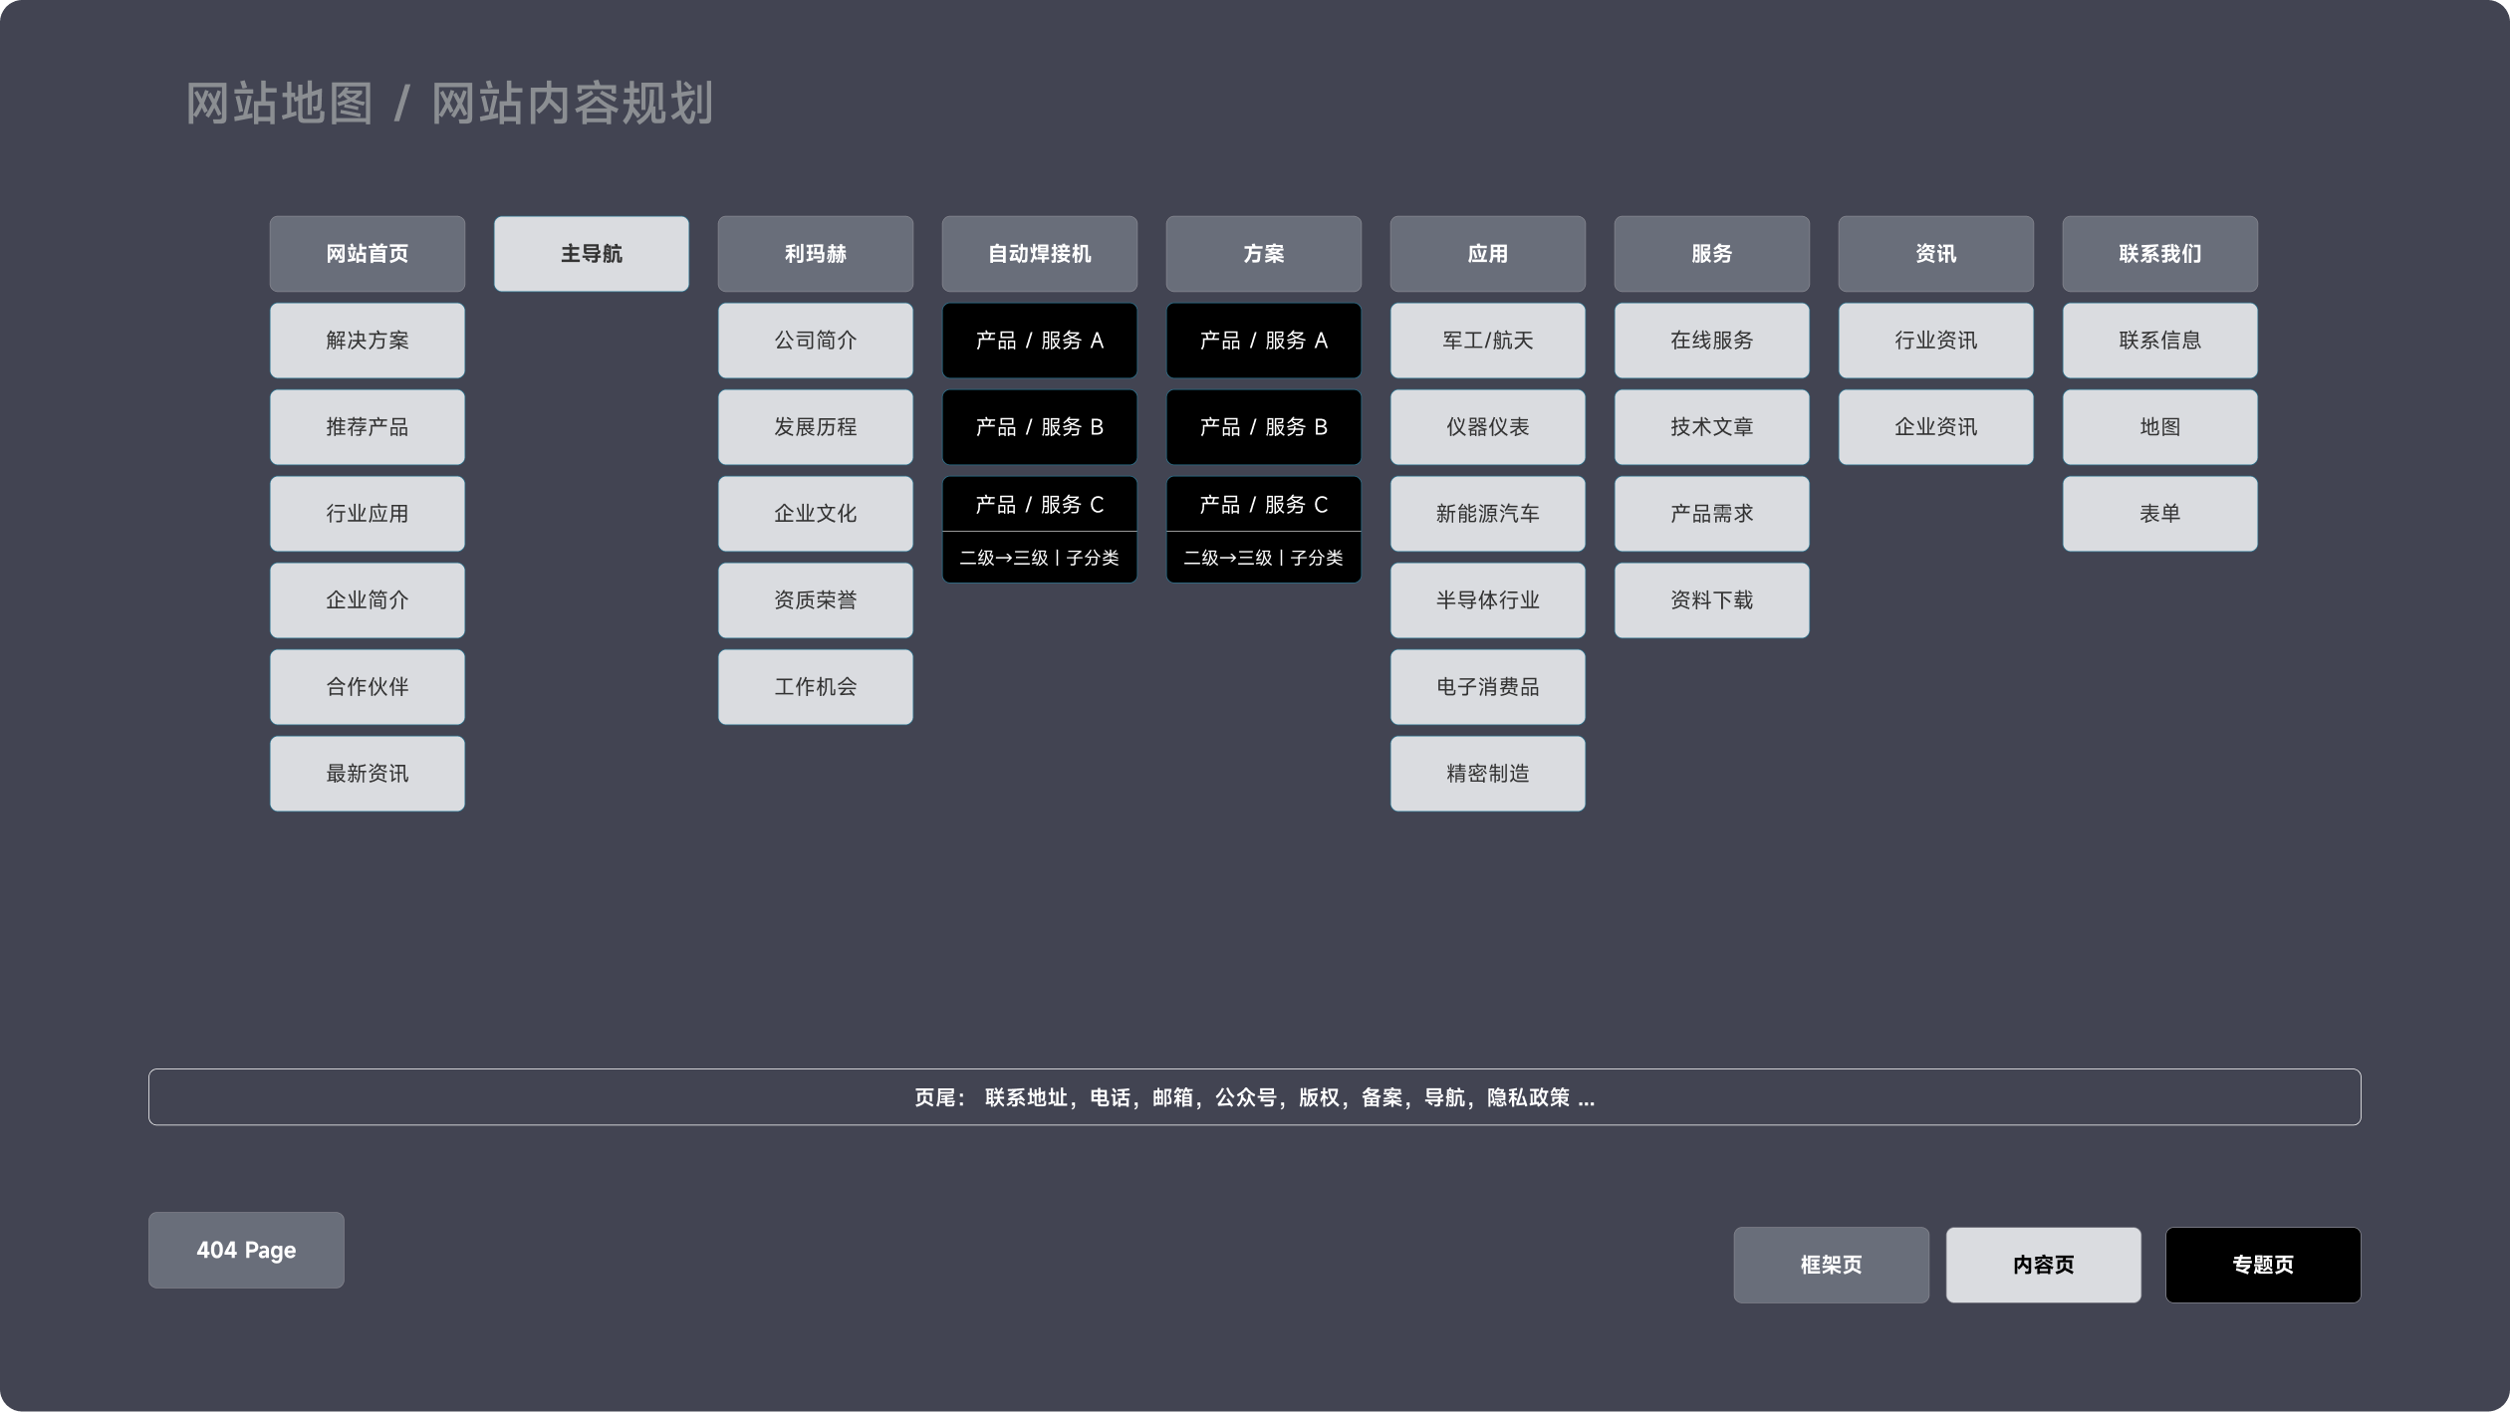The image size is (2510, 1412).
Task: Click 产品 / 服务 A under 自动焊接机
Action: point(1039,341)
